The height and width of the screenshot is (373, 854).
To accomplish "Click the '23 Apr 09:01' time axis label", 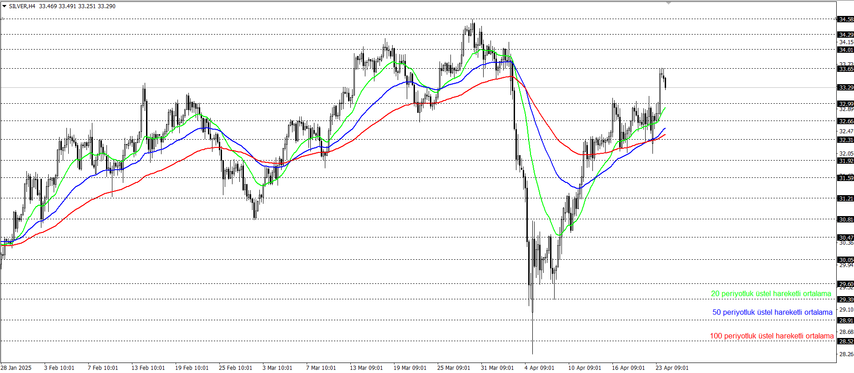I will [x=672, y=368].
